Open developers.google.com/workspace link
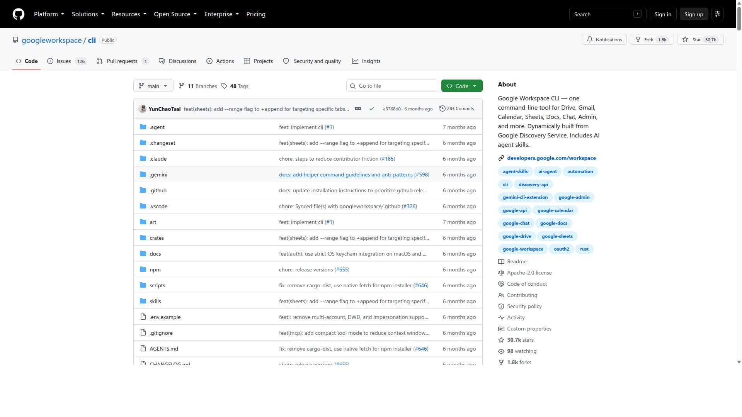This screenshot has width=742, height=417. (x=551, y=158)
